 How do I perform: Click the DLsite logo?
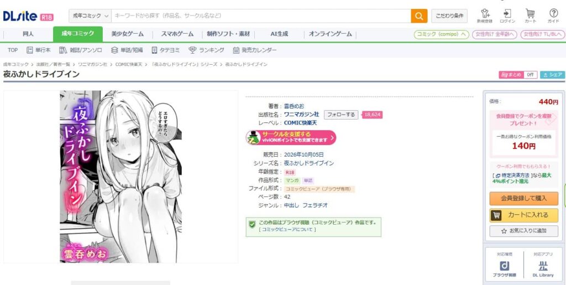(20, 16)
